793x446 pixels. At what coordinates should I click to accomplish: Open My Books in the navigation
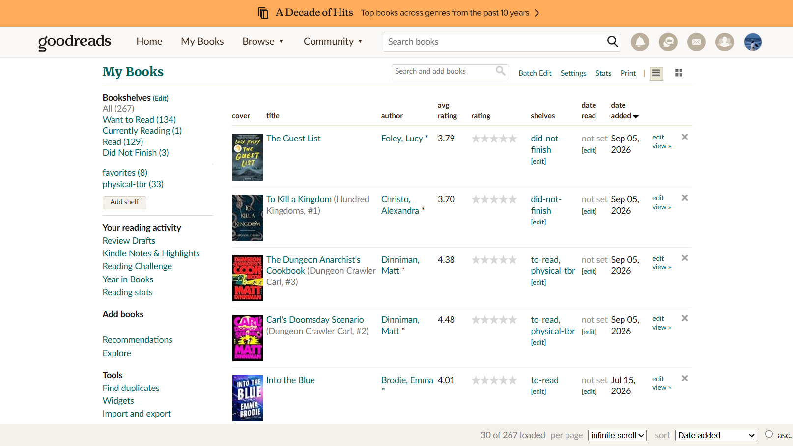[x=202, y=42]
